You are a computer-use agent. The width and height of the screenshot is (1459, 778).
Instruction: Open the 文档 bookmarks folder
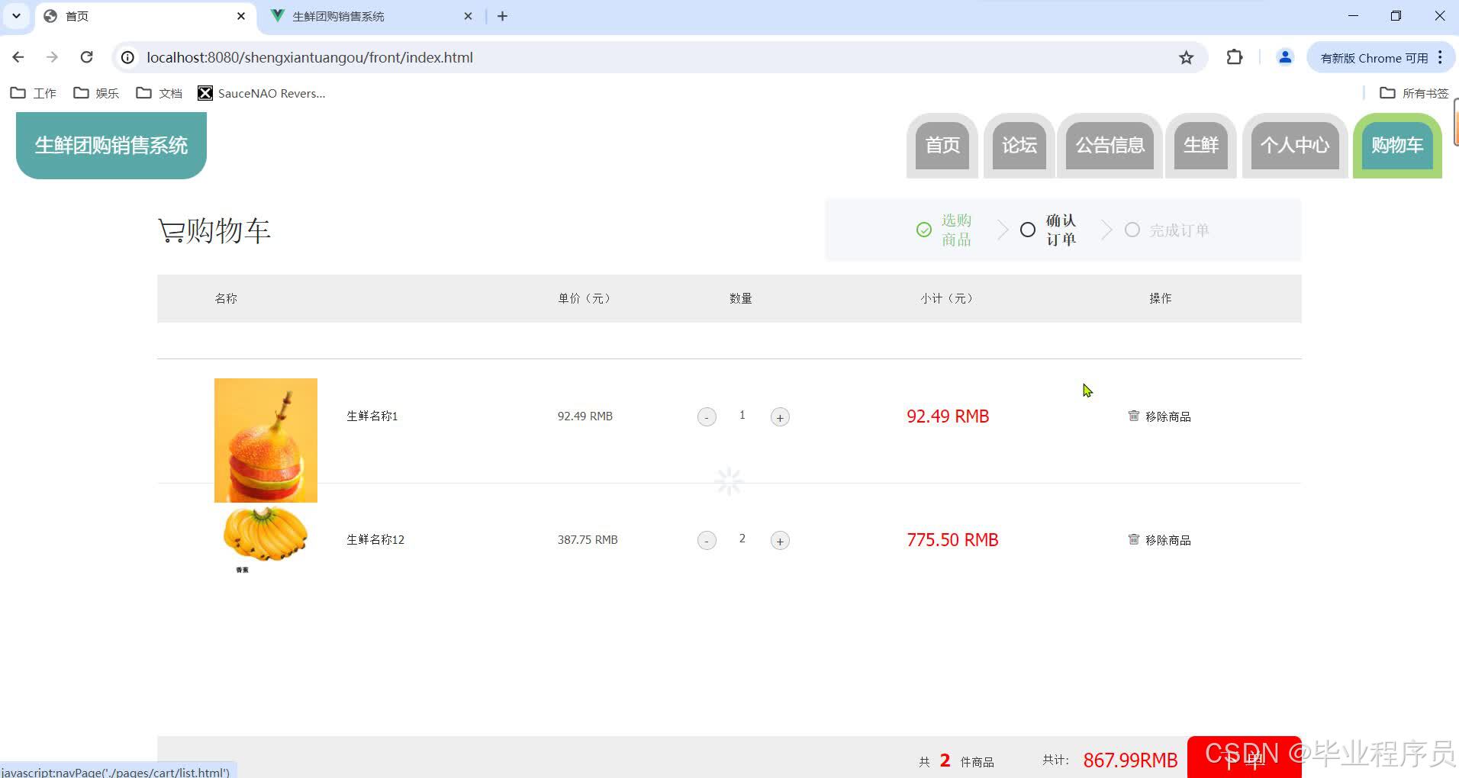159,93
